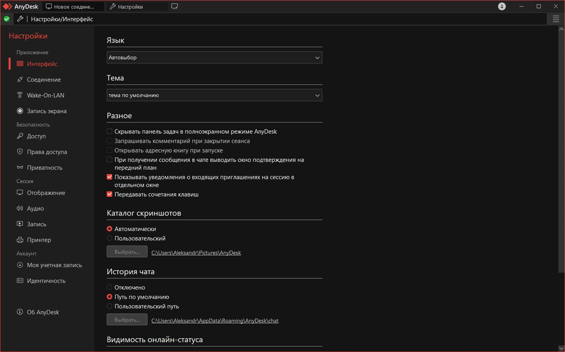565x352 pixels.
Task: Expand the Язык Автовыбор dropdown
Action: (215, 57)
